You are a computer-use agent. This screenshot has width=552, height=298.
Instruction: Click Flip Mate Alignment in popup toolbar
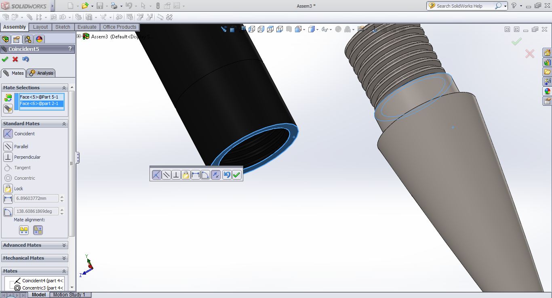coord(216,175)
